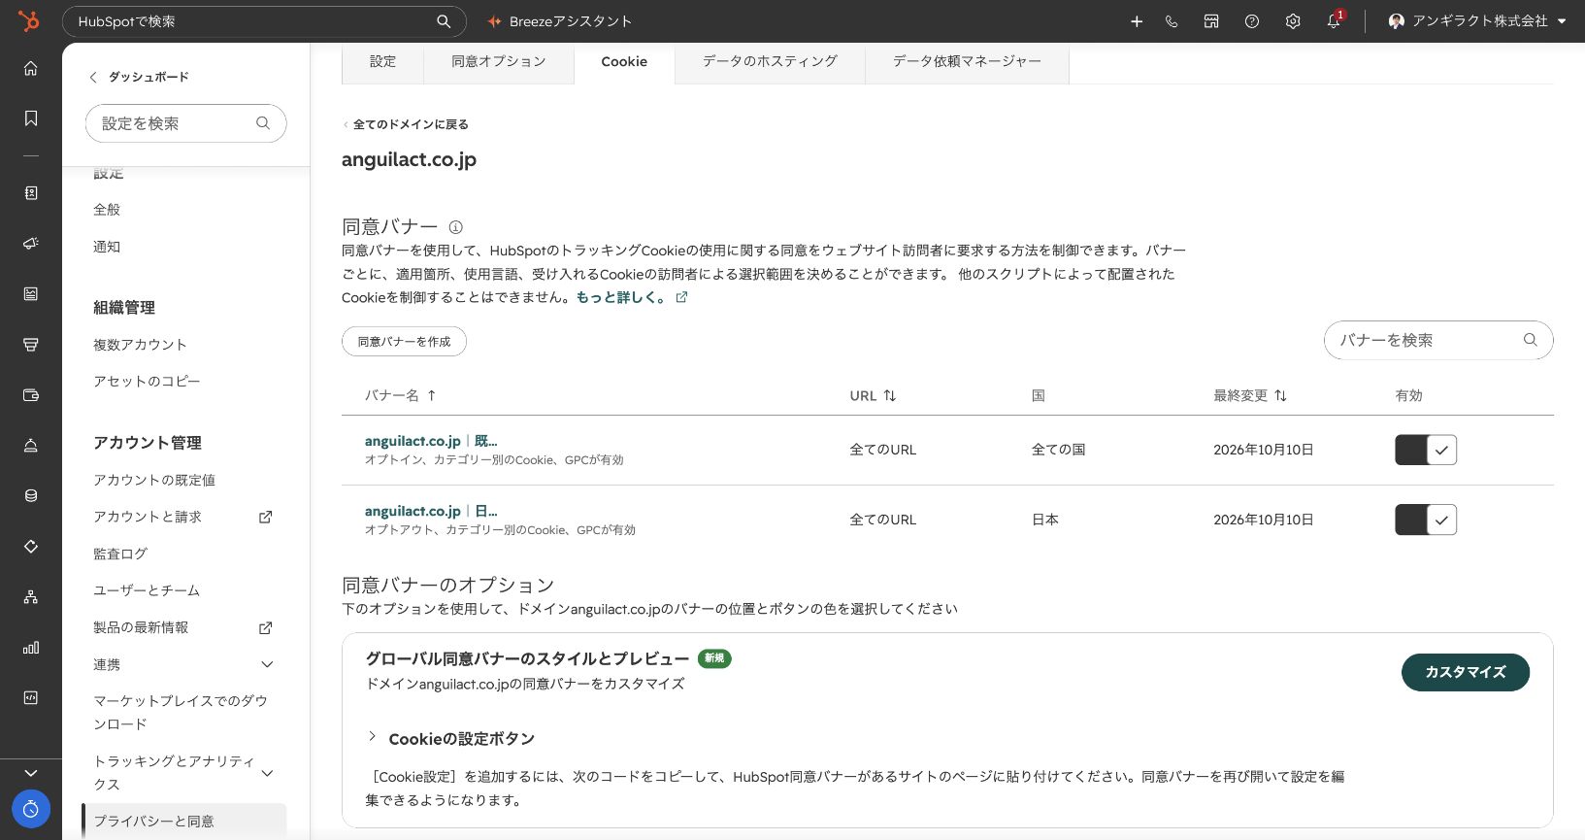Open the もっと詳しく link
Image resolution: width=1585 pixels, height=840 pixels.
pyautogui.click(x=632, y=297)
